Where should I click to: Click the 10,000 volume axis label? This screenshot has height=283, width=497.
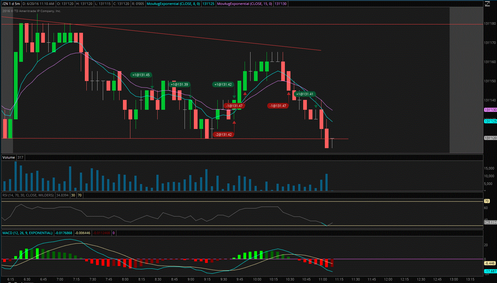pyautogui.click(x=489, y=176)
